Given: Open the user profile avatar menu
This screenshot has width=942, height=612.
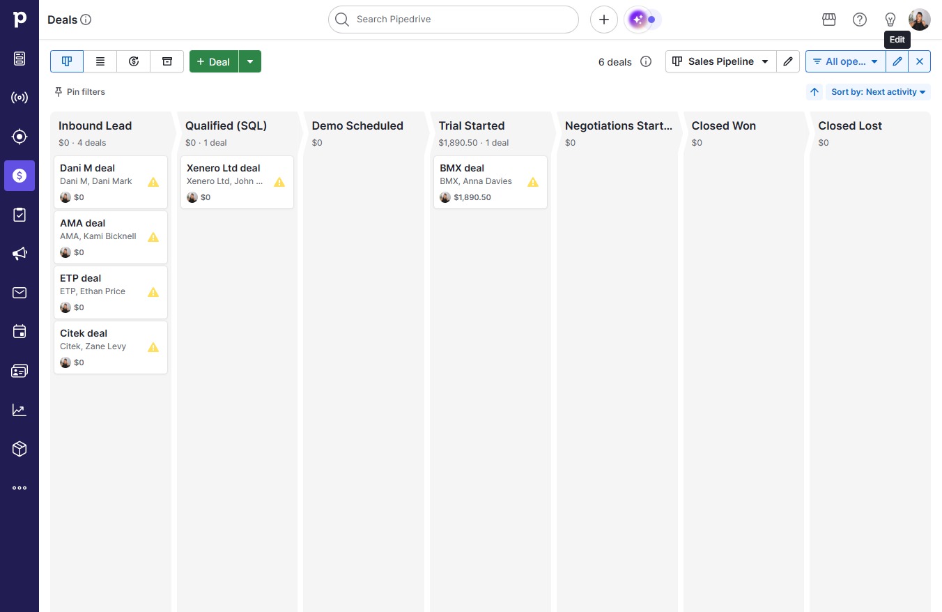Looking at the screenshot, I should click(x=920, y=20).
